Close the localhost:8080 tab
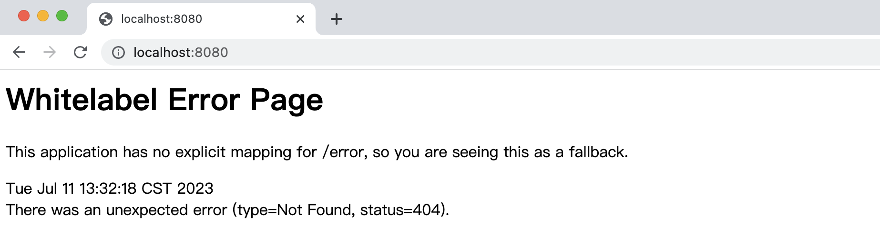Screen dimensions: 880x226 coord(300,19)
